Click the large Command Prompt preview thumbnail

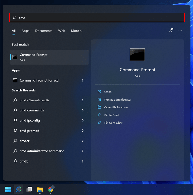(x=137, y=55)
